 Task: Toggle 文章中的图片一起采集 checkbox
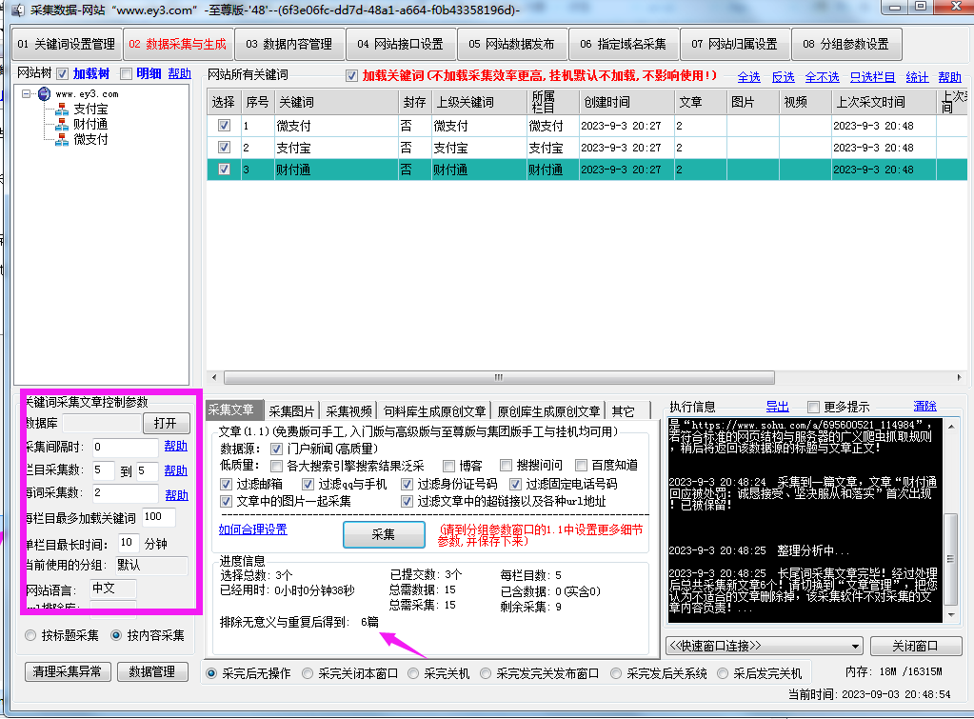226,502
